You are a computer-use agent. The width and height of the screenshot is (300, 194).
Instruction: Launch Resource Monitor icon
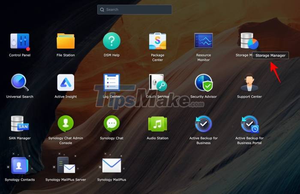pos(204,41)
